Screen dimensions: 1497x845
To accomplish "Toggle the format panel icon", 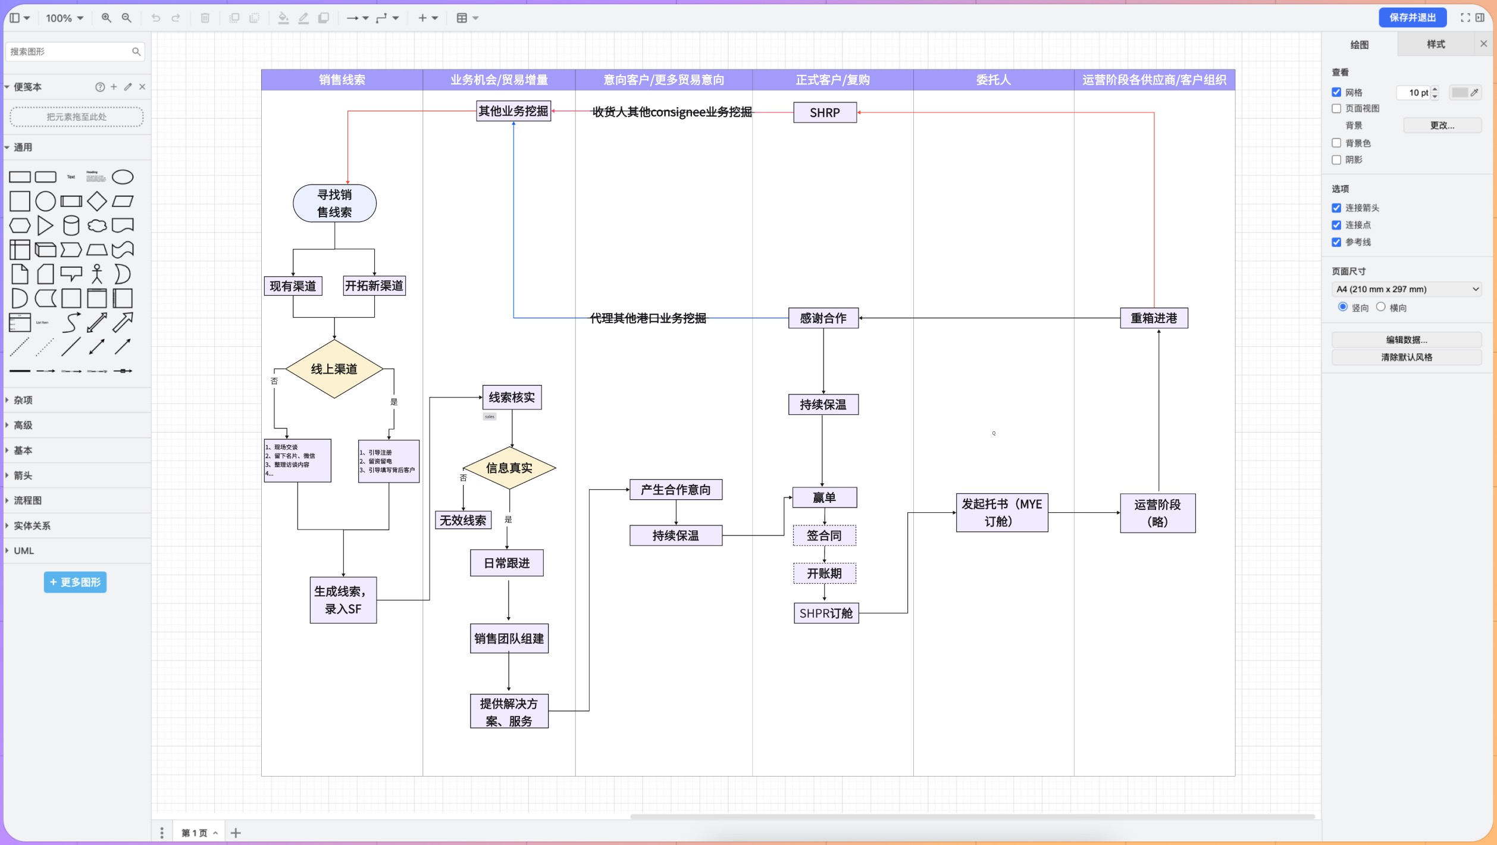I will point(1480,18).
